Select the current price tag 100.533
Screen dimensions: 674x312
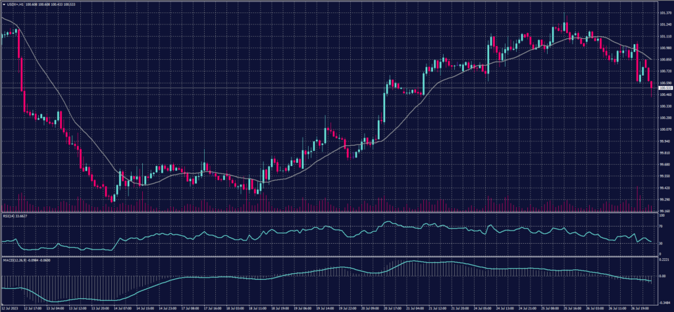click(665, 88)
